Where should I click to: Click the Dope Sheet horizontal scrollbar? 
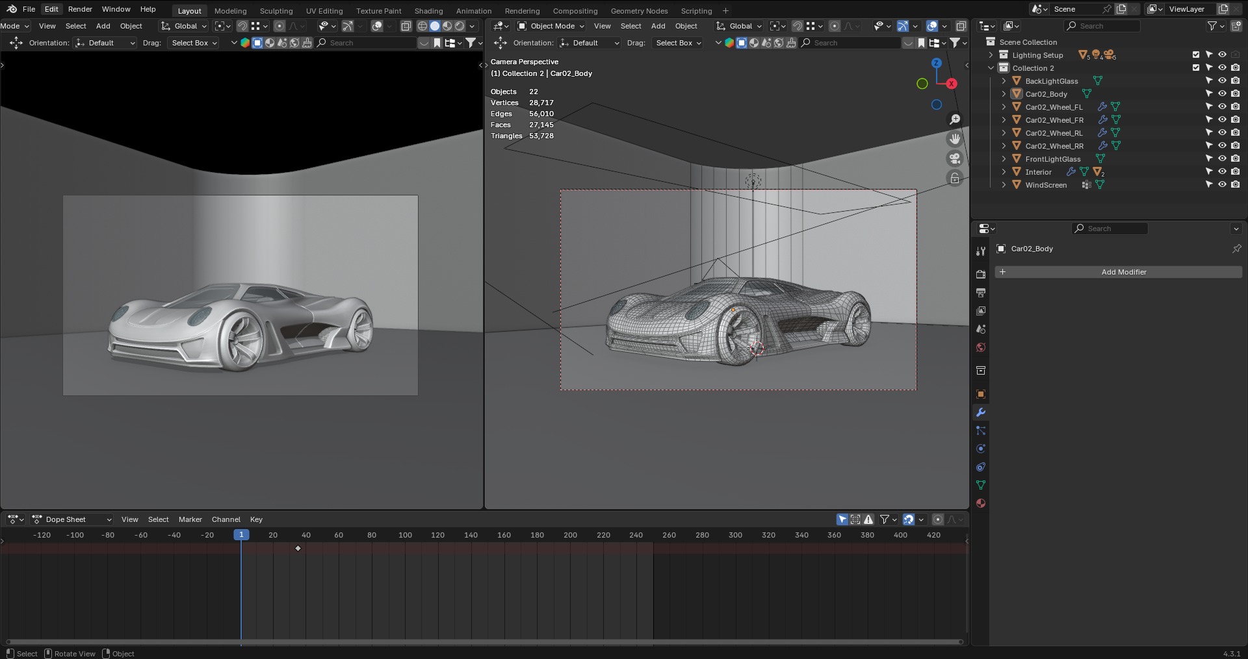click(x=484, y=642)
